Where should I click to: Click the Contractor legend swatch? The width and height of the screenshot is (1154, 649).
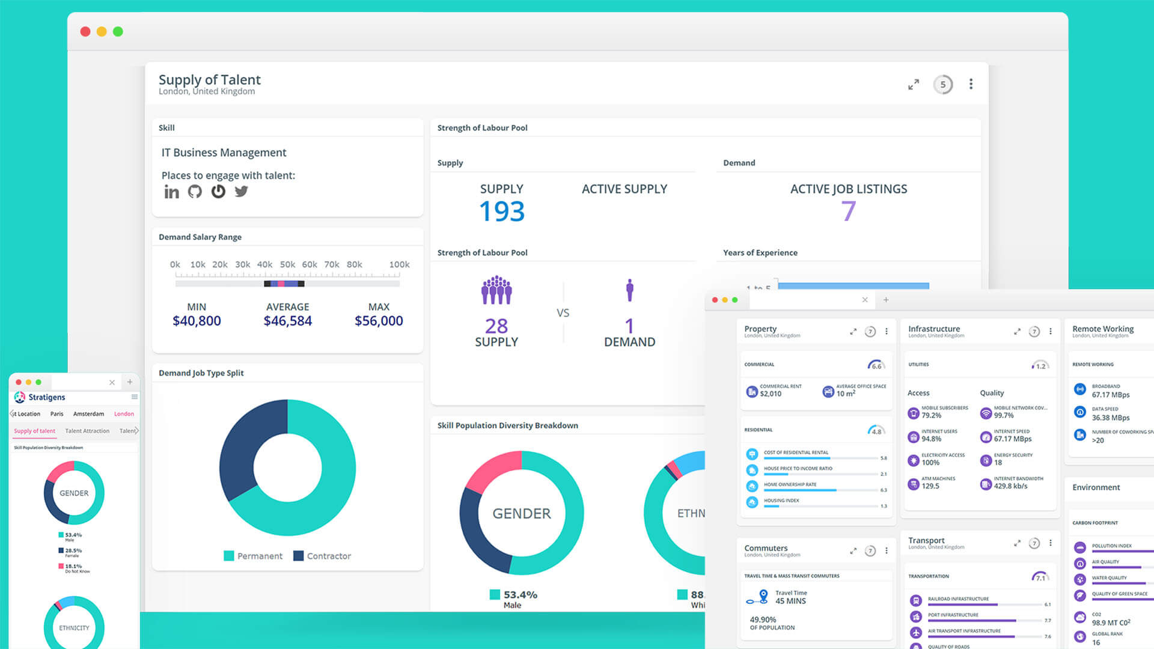pos(298,556)
